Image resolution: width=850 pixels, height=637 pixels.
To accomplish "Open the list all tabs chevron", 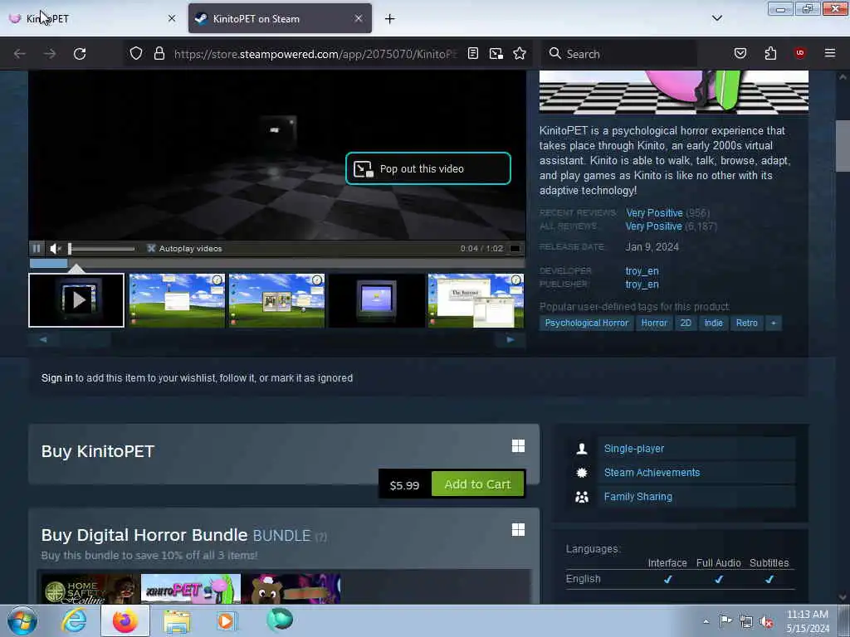I will 716,18.
